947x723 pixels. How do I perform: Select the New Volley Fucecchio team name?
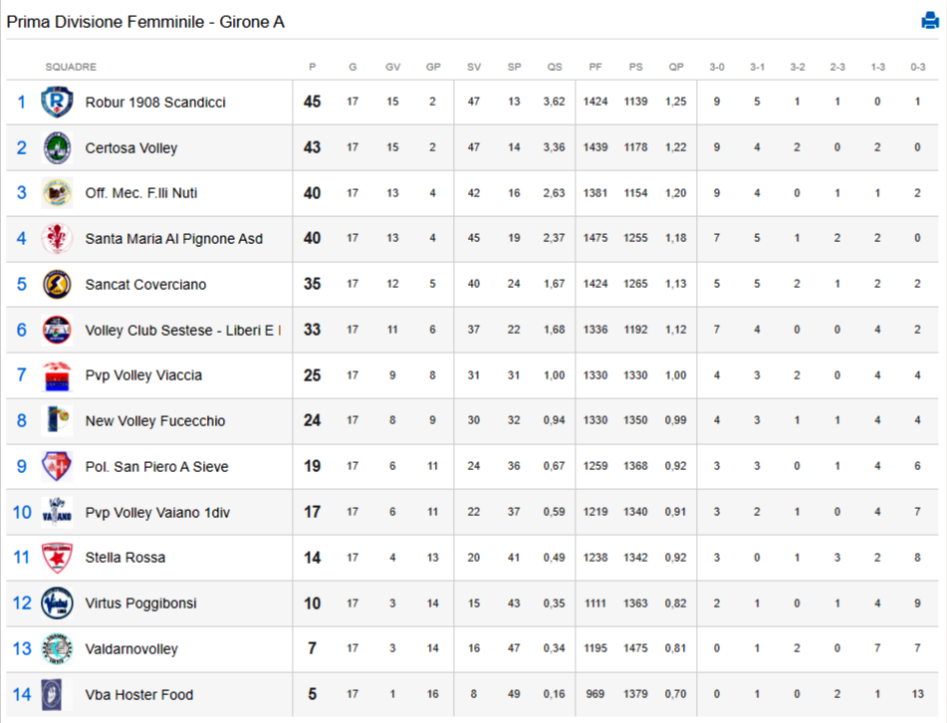(155, 421)
